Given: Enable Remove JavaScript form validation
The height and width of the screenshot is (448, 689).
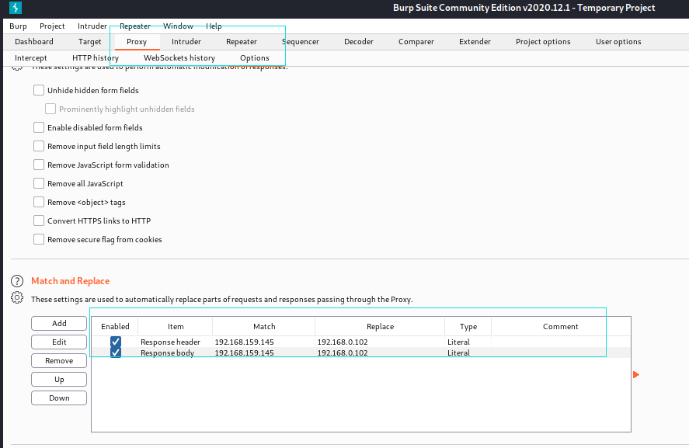Looking at the screenshot, I should pos(39,165).
